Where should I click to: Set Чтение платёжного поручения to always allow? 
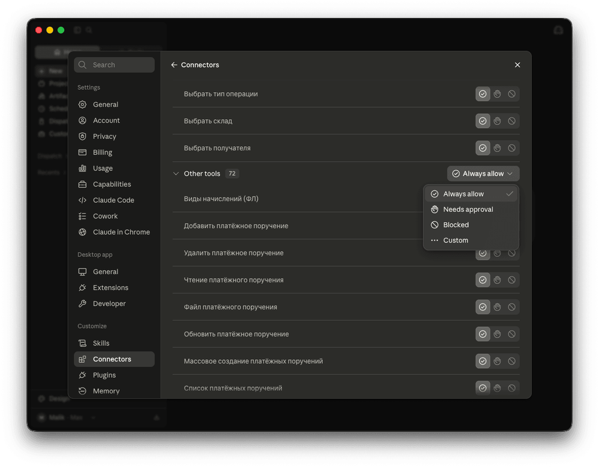[483, 280]
